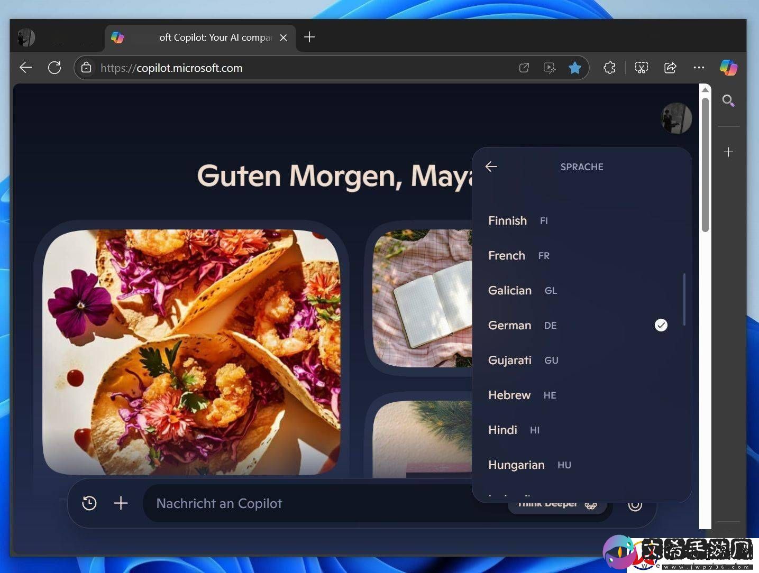Open a new browser tab
This screenshot has height=573, width=759.
(310, 37)
